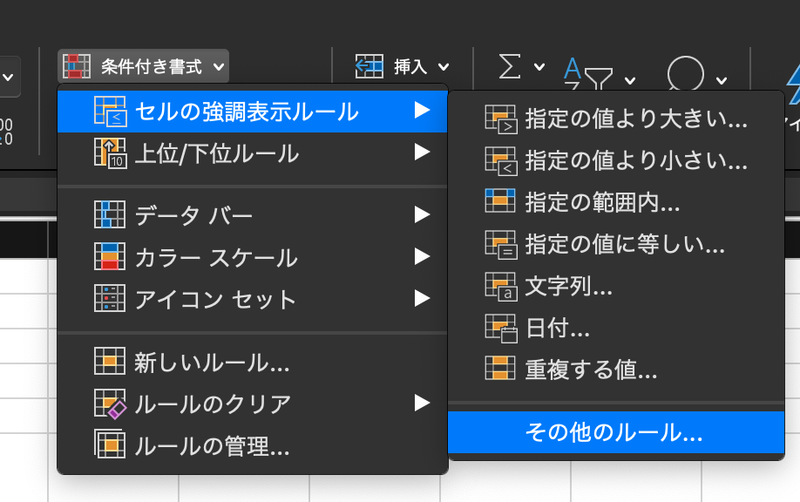Select 指定の値より小さい... rule

point(616,160)
